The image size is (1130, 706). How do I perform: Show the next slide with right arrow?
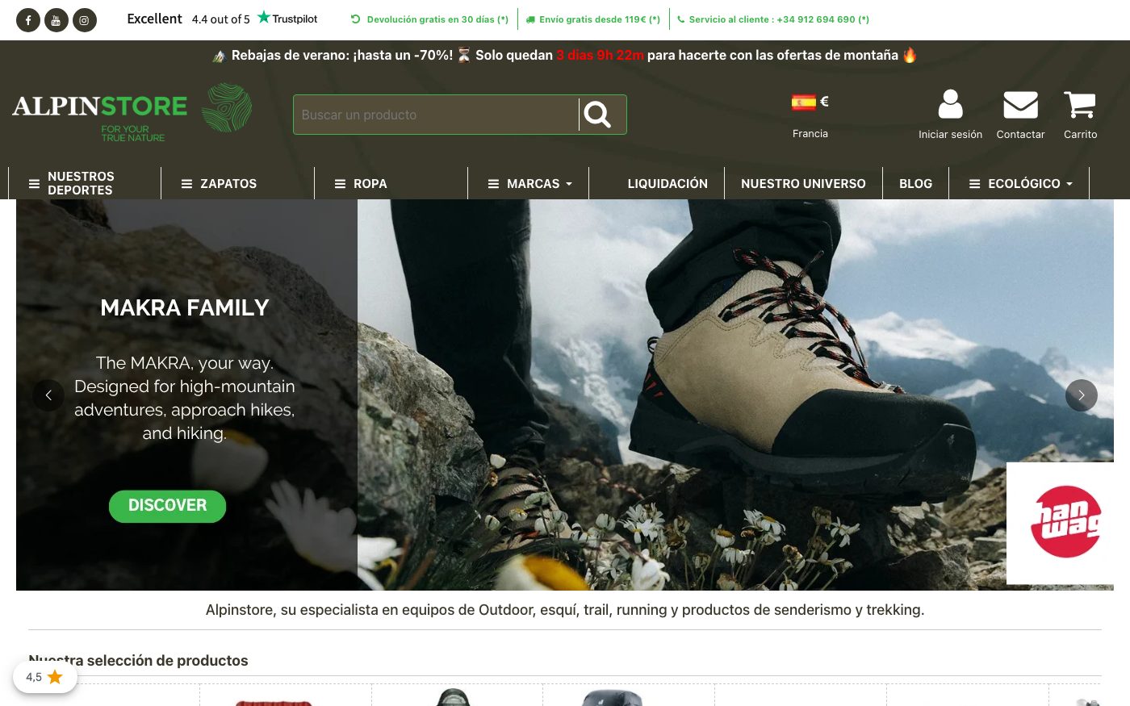coord(1082,395)
